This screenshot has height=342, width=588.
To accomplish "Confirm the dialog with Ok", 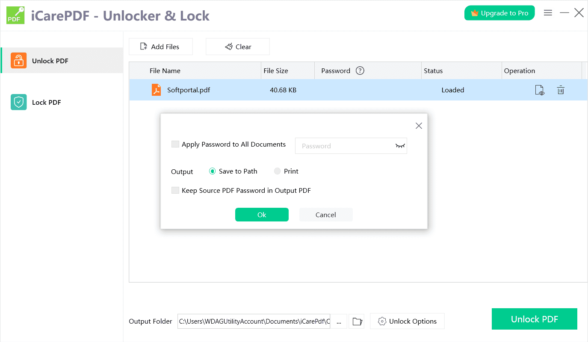I will pos(262,214).
